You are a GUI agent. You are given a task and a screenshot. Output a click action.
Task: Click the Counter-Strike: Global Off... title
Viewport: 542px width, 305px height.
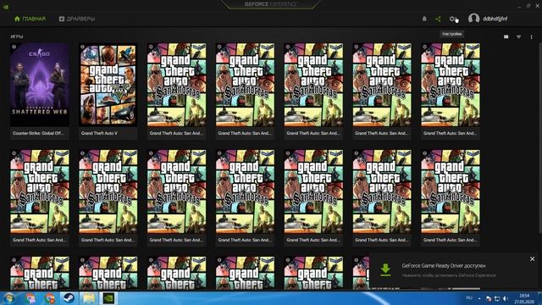pos(38,133)
